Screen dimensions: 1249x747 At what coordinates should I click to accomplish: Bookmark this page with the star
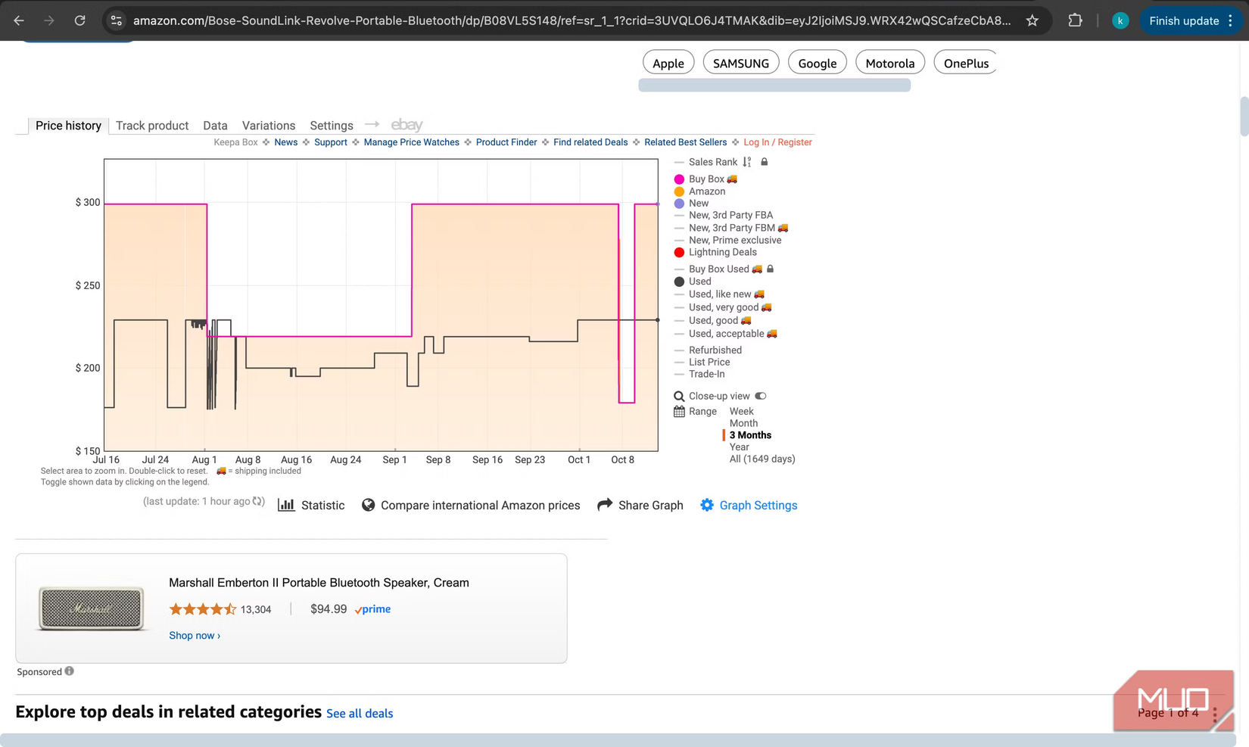click(x=1032, y=20)
